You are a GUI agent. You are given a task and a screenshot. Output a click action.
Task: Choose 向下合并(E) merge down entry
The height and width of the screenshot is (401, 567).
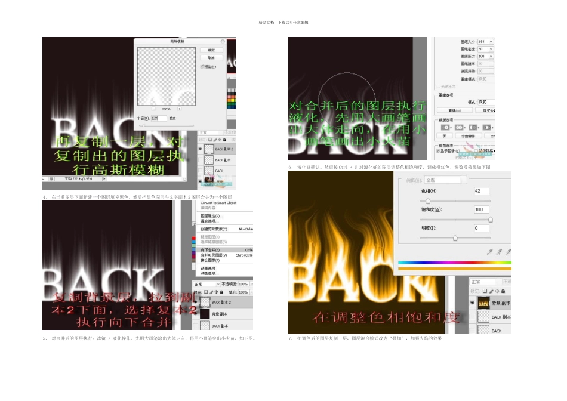coord(224,250)
